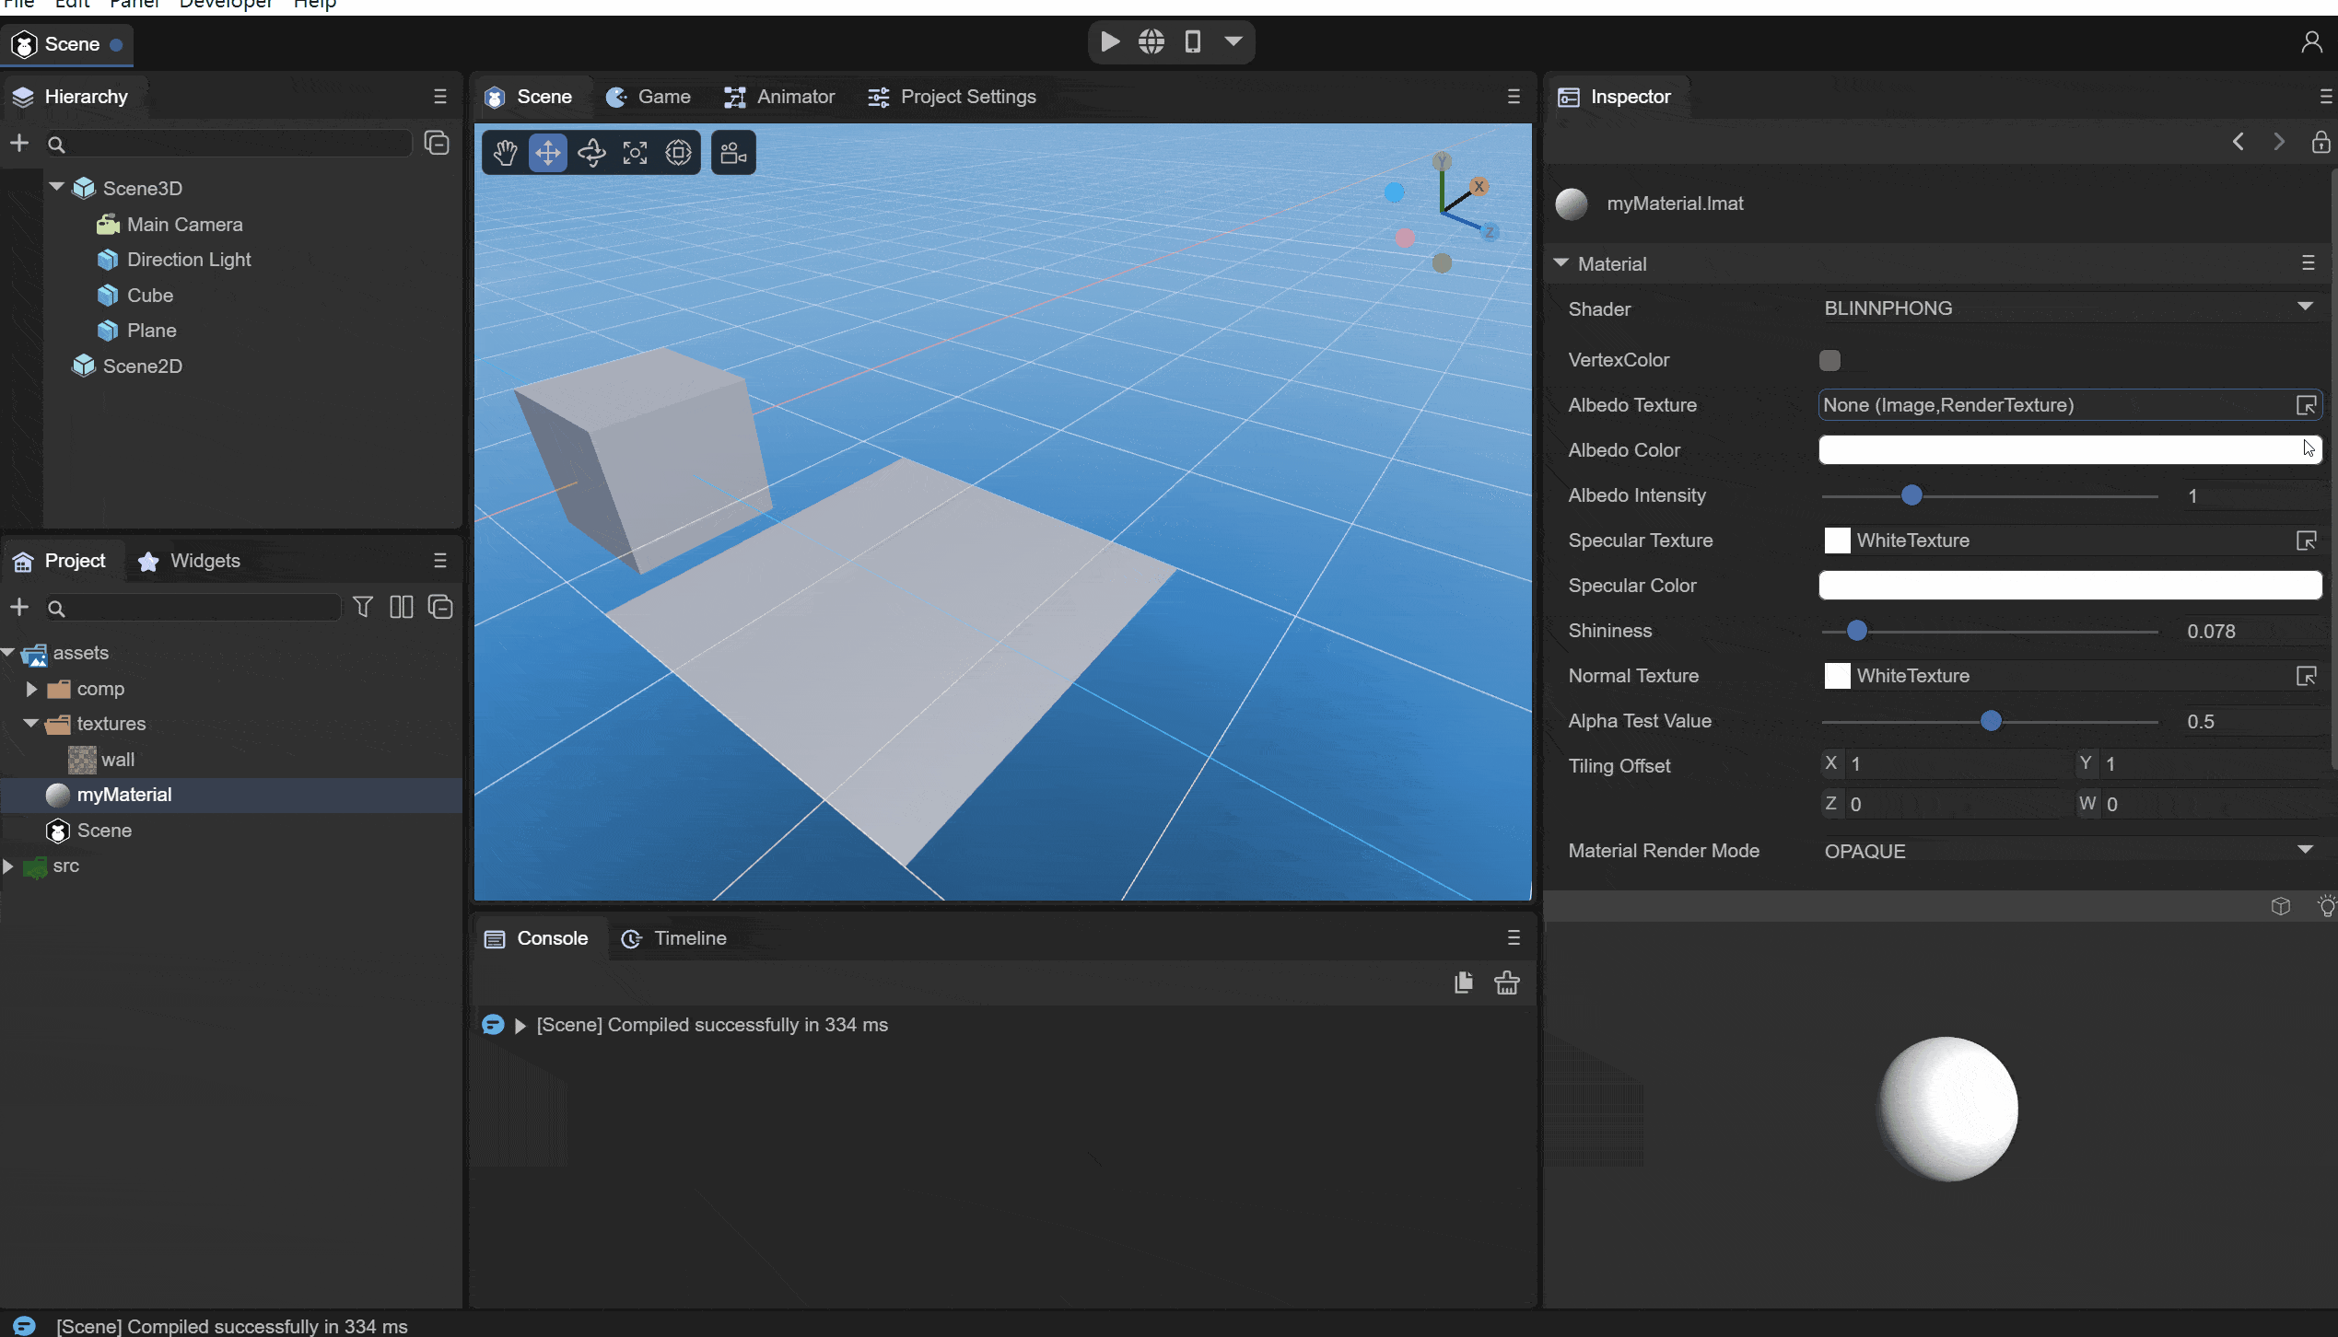Toggle the Project two-column layout icon
This screenshot has height=1337, width=2338.
402,607
